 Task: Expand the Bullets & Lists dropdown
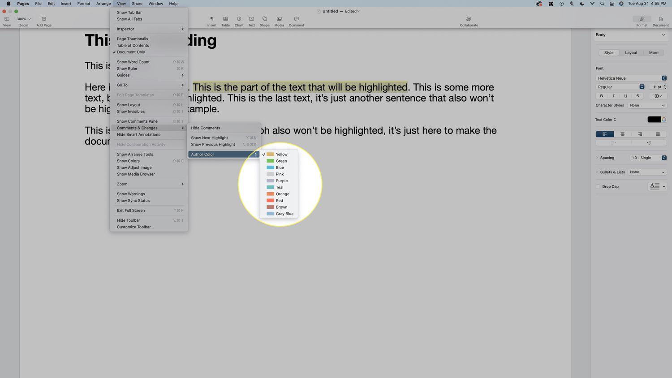[x=647, y=172]
